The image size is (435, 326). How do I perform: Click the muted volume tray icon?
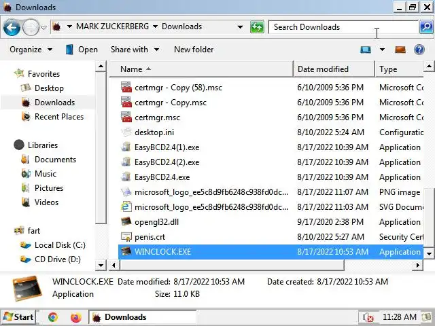coord(368,317)
